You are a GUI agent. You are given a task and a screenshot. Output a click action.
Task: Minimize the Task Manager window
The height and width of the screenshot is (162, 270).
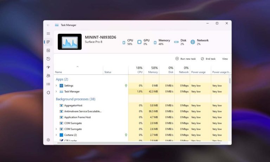[x=208, y=24]
